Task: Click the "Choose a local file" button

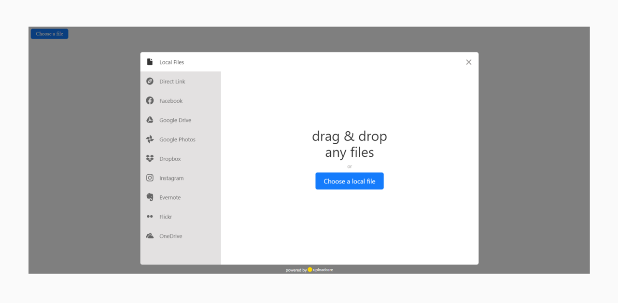Action: tap(350, 181)
